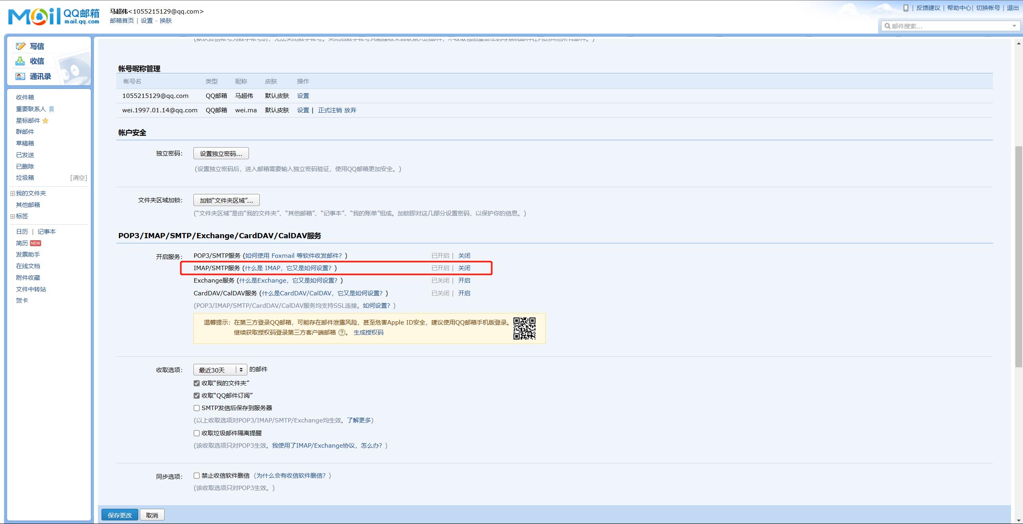Click the receive mail (收信) icon

20,61
